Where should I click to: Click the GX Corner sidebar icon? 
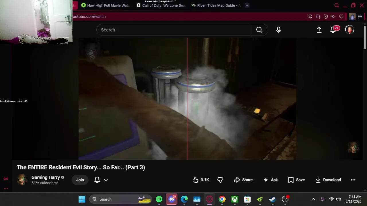coord(6,179)
